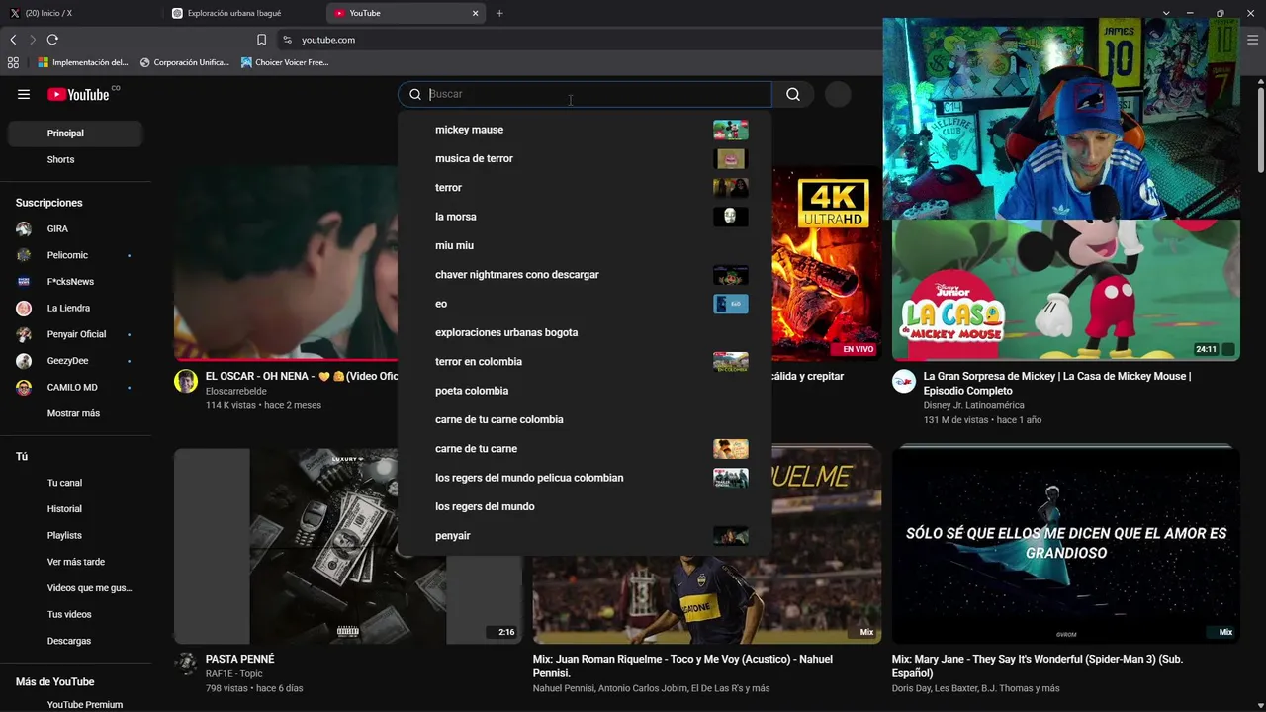The width and height of the screenshot is (1266, 712).
Task: Select Principal in the sidebar
Action: click(75, 133)
